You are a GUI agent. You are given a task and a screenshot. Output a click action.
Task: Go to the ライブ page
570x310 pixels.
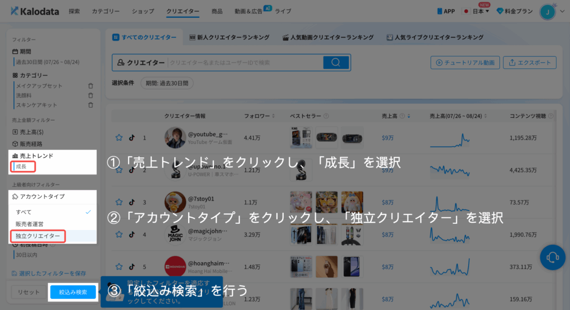(283, 11)
